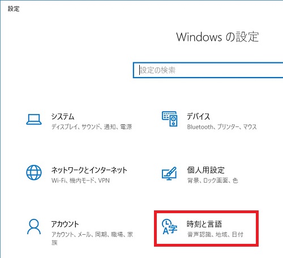Click the 音声認識、地域、日付 description text
This screenshot has width=283, height=258.
click(x=215, y=235)
